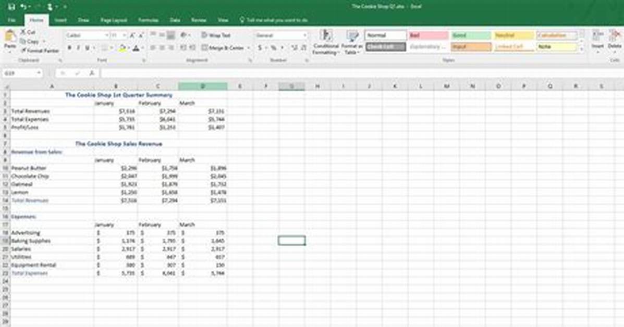The height and width of the screenshot is (327, 624).
Task: Open the font size dropdown
Action: [124, 35]
